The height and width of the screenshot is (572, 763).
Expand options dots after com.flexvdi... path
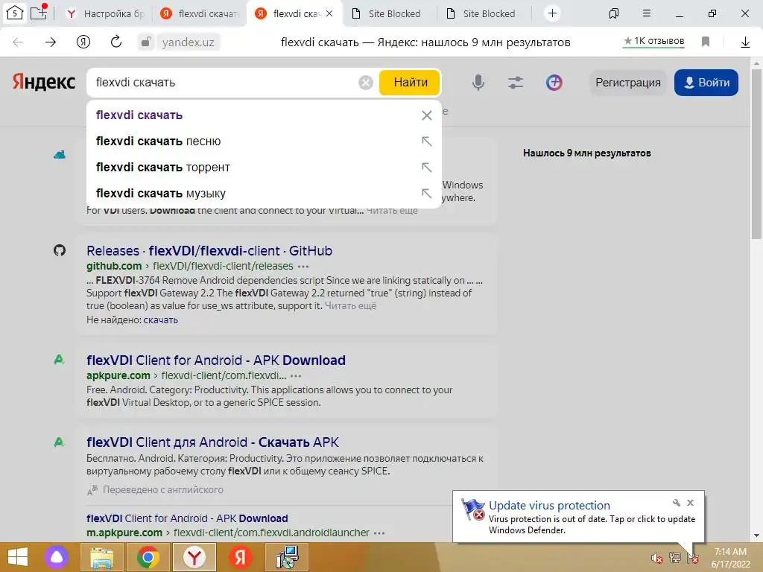pos(296,376)
